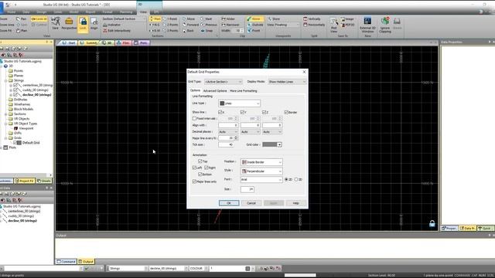Open the Line type dropdown
The image size is (495, 278).
(x=239, y=103)
